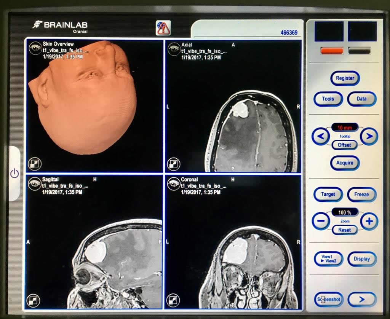The height and width of the screenshot is (319, 390).
Task: Click the power icon on left edge
Action: point(15,173)
